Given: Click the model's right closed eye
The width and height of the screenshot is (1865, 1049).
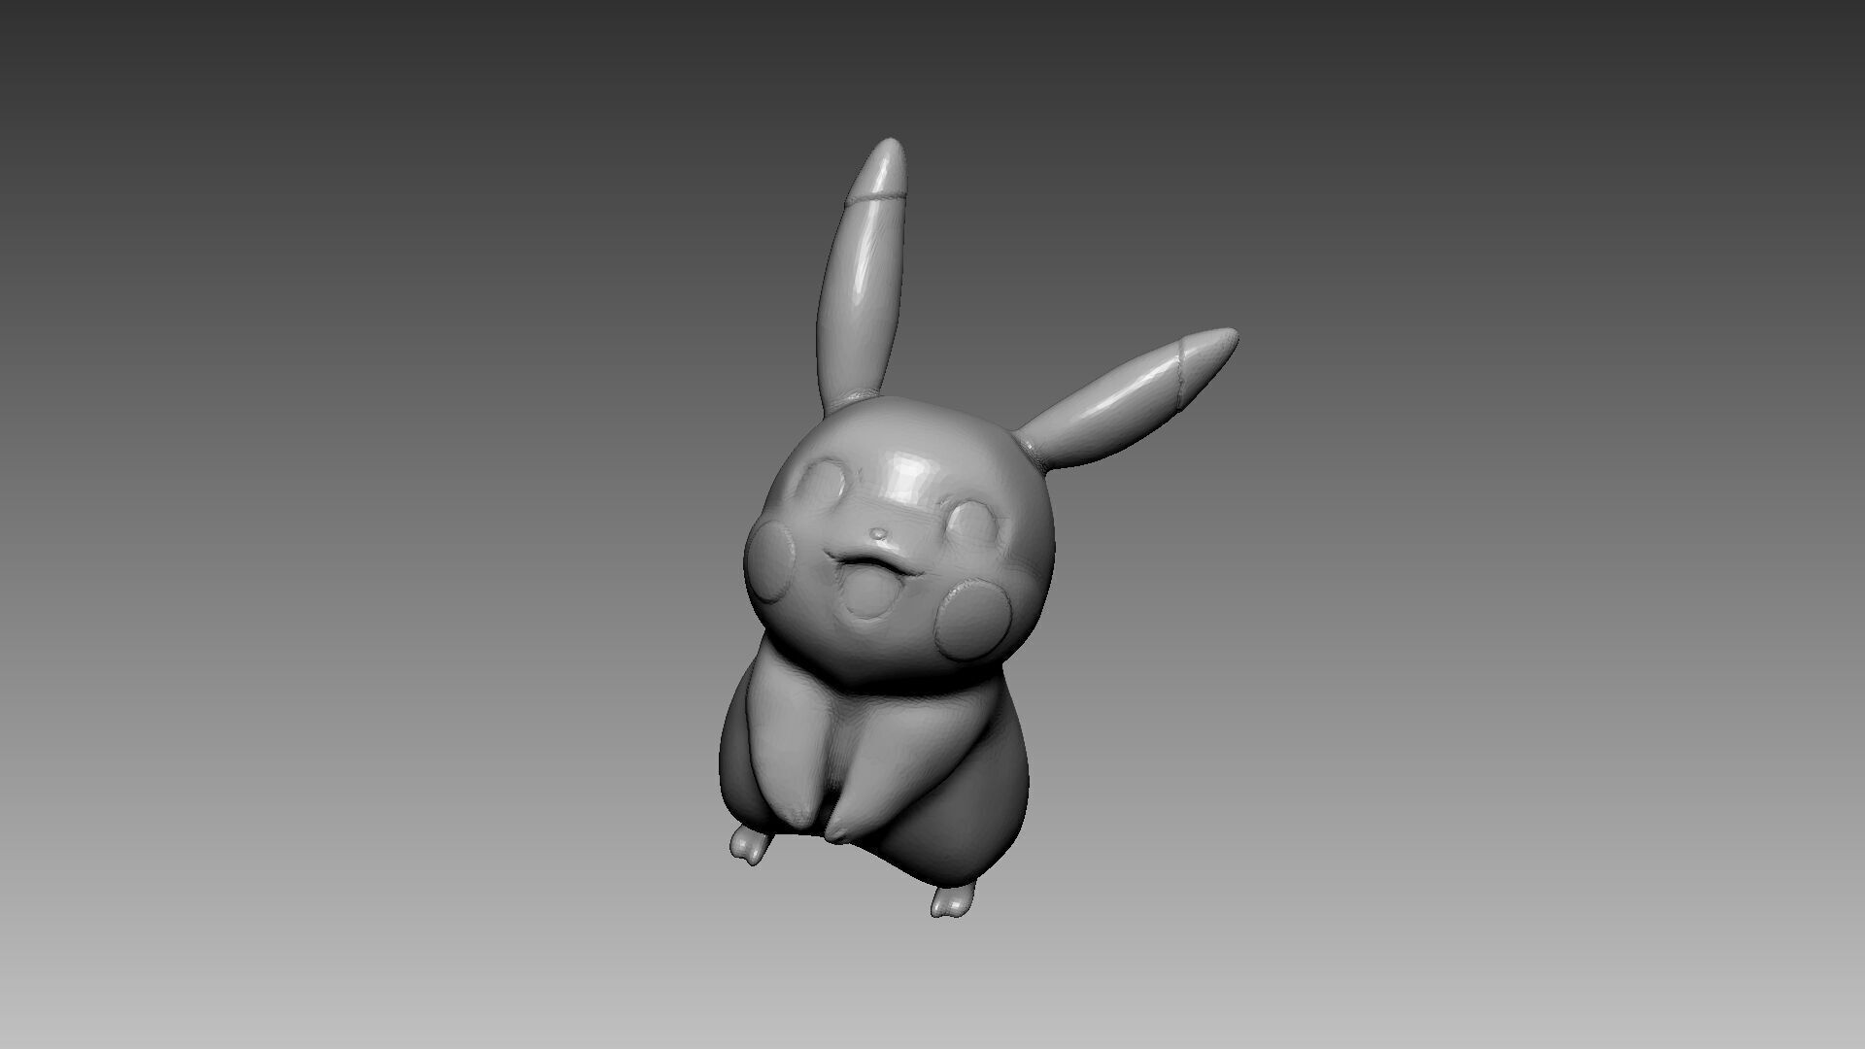Looking at the screenshot, I should click(971, 523).
